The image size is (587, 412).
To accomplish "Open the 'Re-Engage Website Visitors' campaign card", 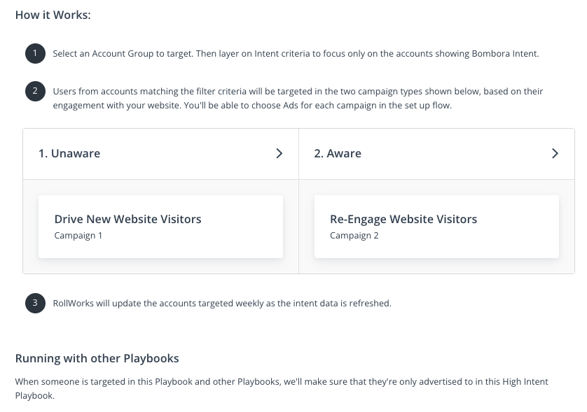I will (x=436, y=226).
